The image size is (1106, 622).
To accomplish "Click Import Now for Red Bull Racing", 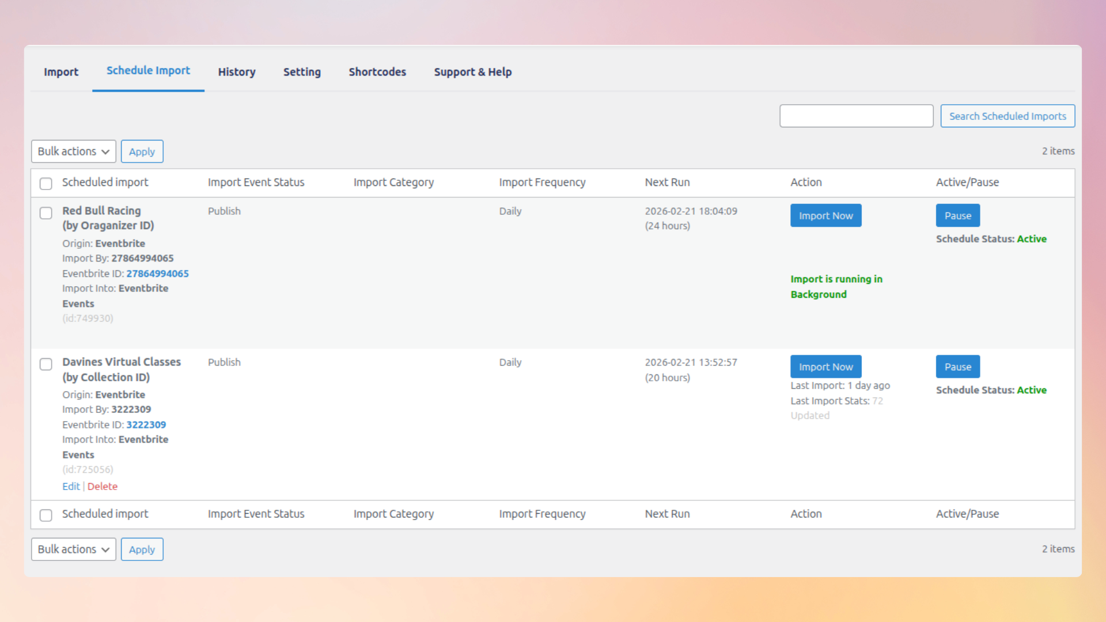I will tap(825, 215).
